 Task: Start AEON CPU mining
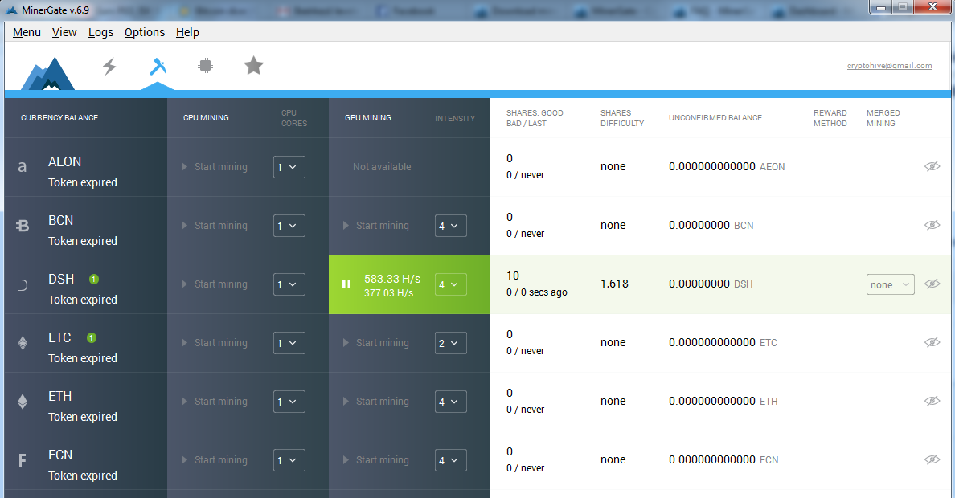[215, 167]
